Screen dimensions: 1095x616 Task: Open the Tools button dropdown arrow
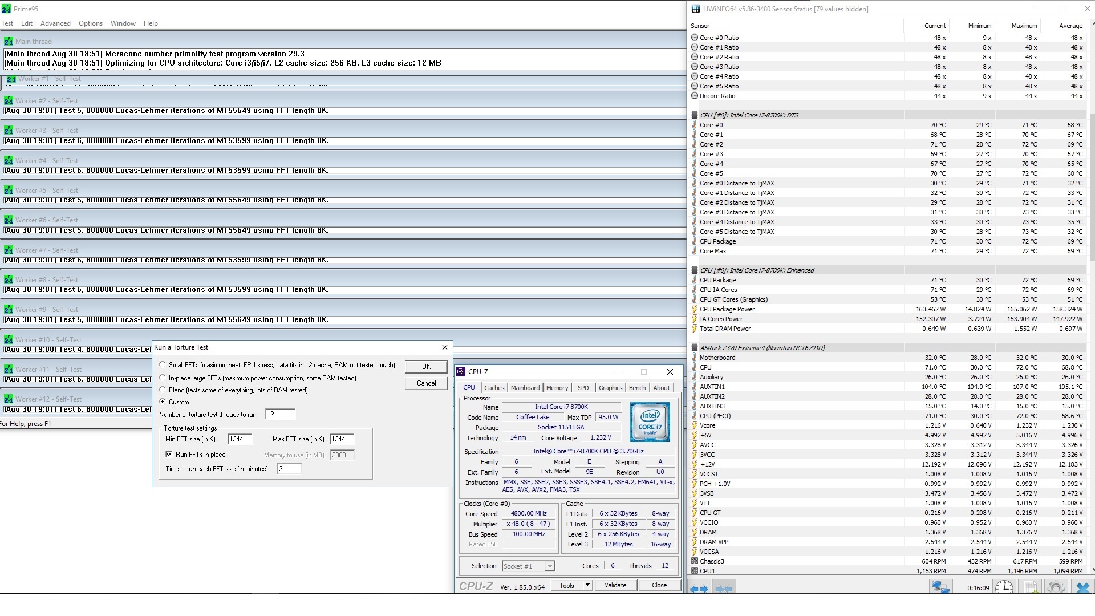[x=587, y=585]
